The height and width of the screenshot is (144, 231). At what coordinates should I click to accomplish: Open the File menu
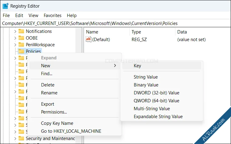coord(6,16)
